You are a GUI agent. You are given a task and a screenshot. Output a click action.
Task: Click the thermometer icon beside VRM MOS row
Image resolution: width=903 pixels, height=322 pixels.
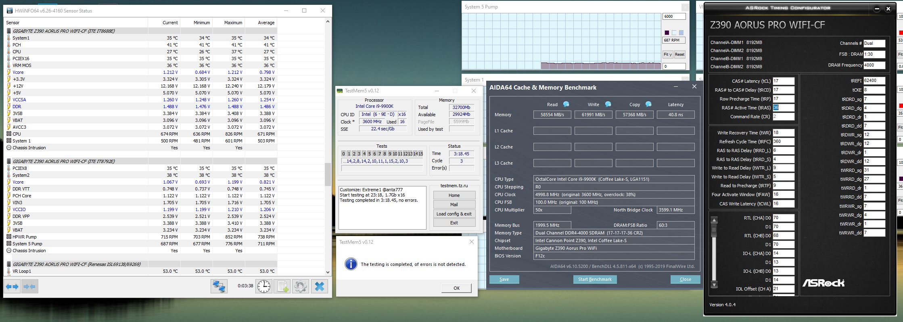[x=9, y=65]
